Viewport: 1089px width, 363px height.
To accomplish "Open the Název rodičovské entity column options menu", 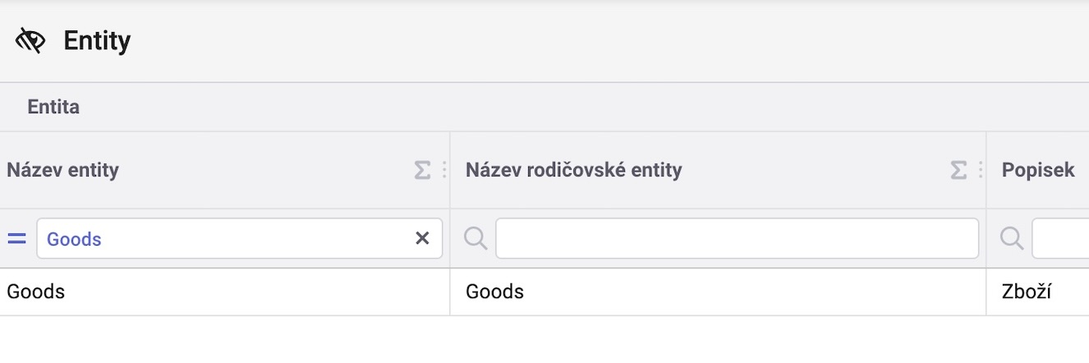I will click(980, 170).
